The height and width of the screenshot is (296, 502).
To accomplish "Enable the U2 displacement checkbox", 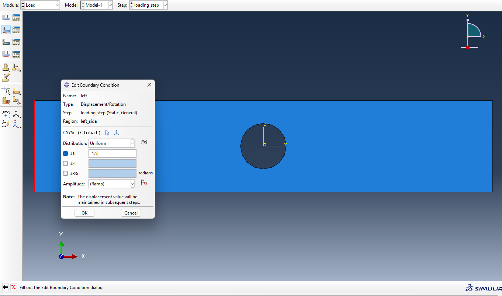I will tap(66, 164).
